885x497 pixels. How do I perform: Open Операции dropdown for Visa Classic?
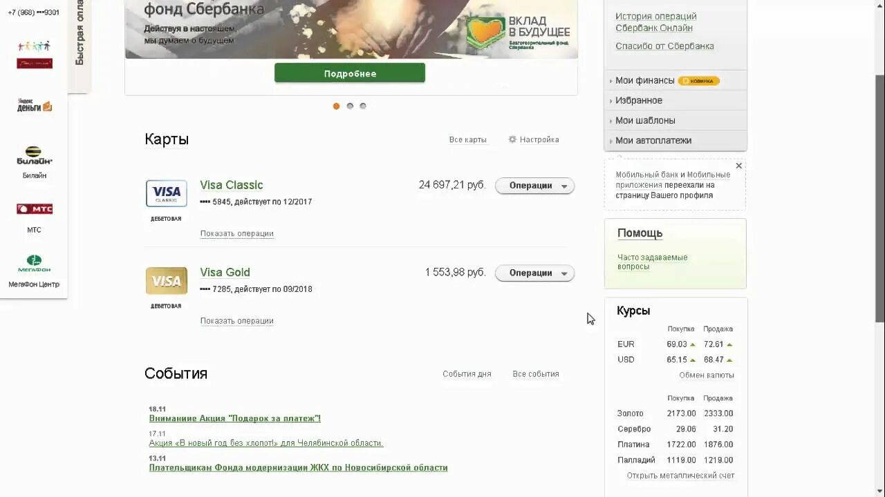coord(534,186)
